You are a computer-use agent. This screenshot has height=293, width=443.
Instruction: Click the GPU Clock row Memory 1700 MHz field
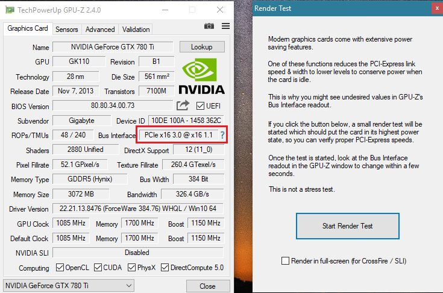tap(140, 223)
